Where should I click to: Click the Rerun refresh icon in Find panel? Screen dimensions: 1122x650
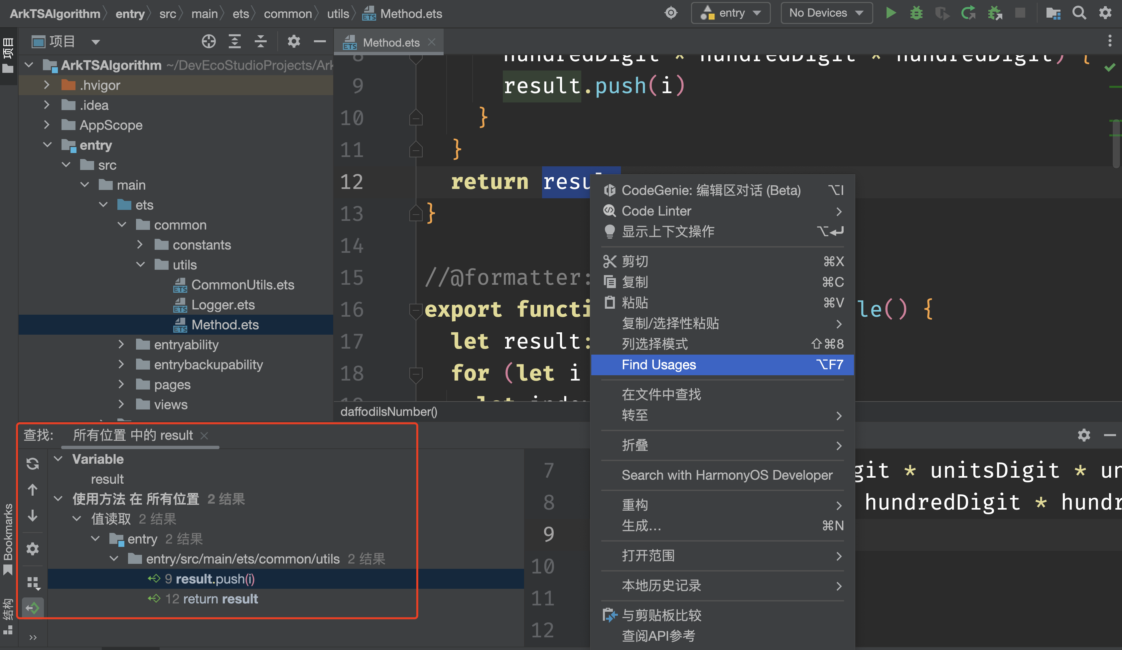33,464
